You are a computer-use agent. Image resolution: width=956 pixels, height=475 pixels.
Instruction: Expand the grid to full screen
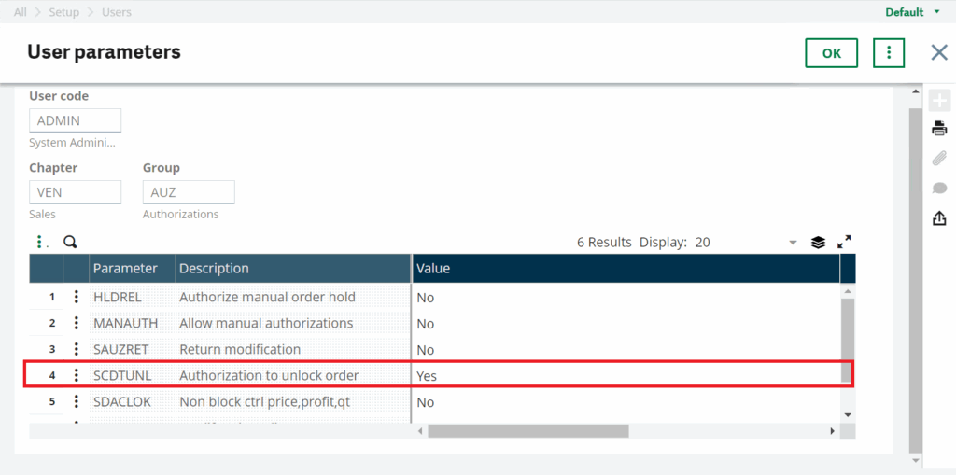point(844,242)
